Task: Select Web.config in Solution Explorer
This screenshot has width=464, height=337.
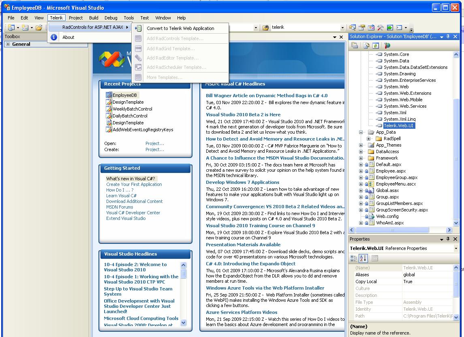Action: point(387,216)
